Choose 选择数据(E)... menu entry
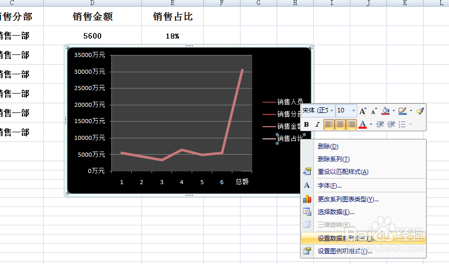The height and width of the screenshot is (264, 449). [x=363, y=212]
